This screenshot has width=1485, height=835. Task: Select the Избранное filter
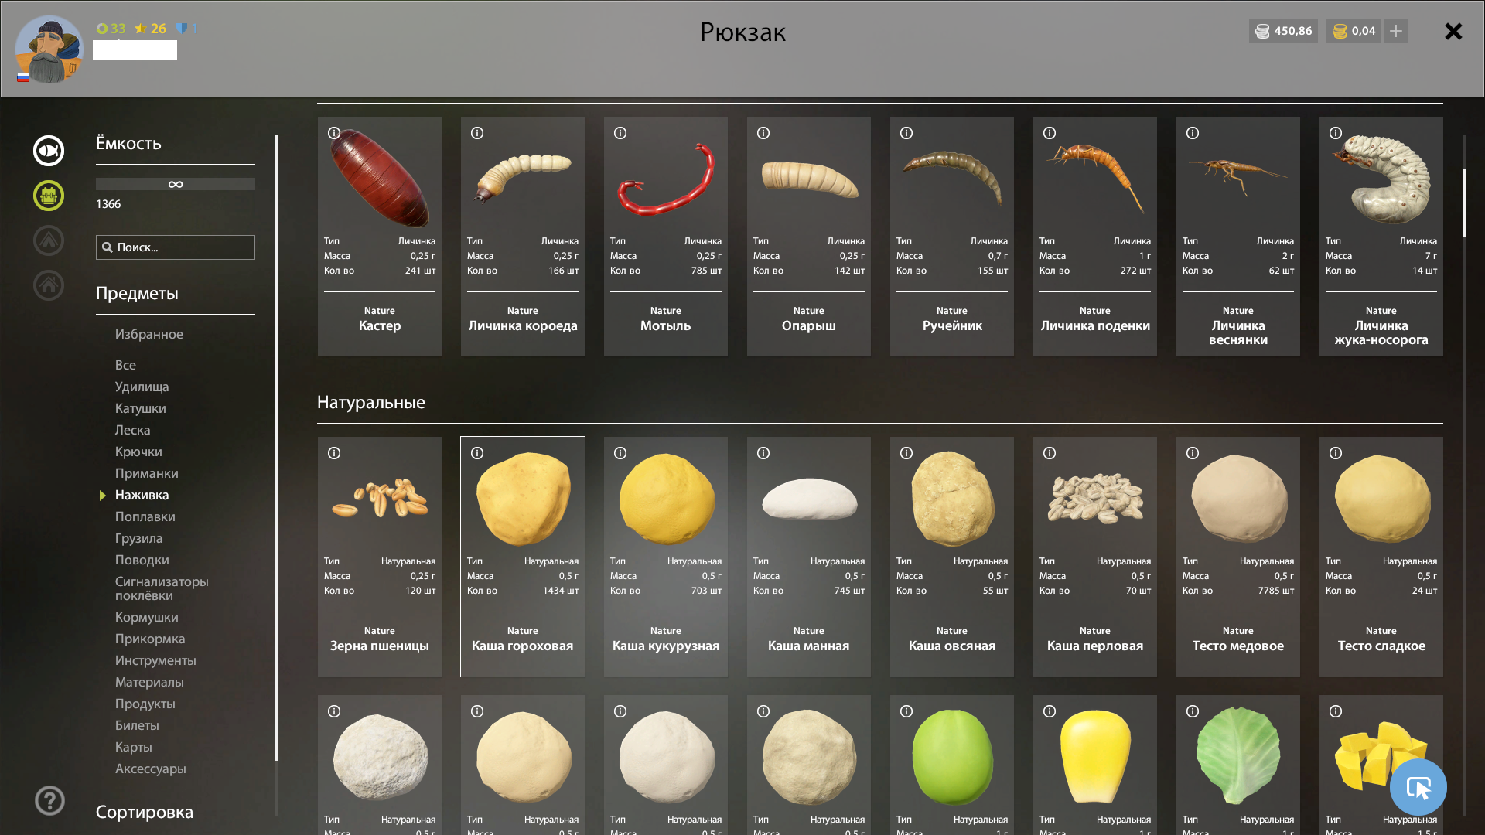(148, 334)
